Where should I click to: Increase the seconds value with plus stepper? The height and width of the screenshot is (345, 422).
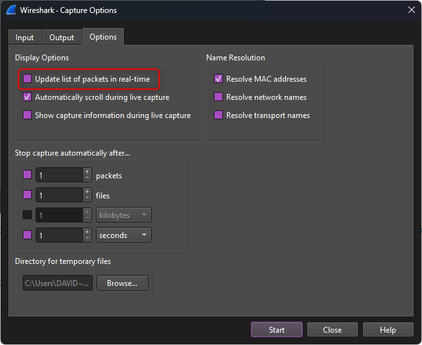(x=87, y=232)
